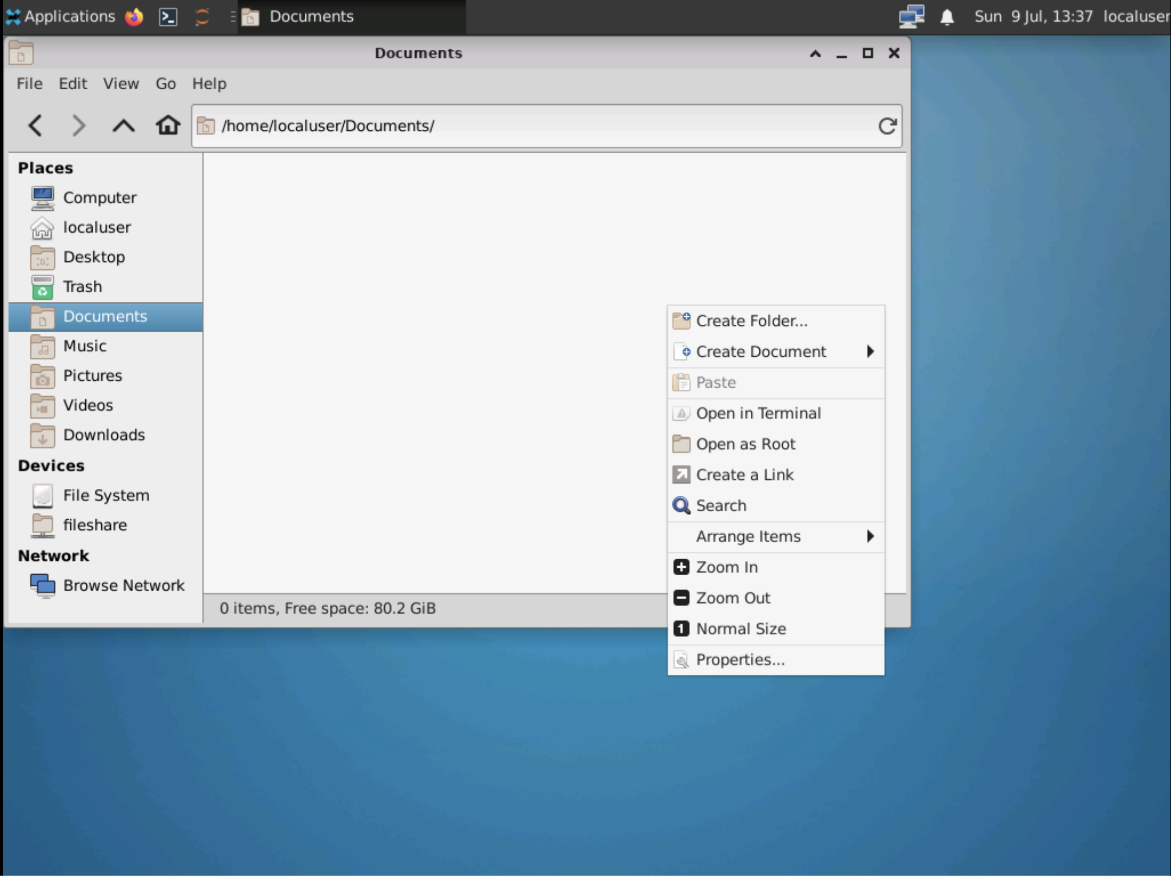The image size is (1171, 876).
Task: Open Music folder in the sidebar
Action: click(106, 347)
